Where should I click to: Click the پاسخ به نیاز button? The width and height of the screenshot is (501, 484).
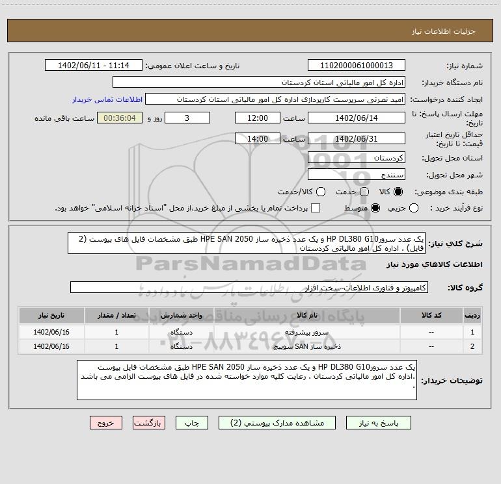pos(379,423)
